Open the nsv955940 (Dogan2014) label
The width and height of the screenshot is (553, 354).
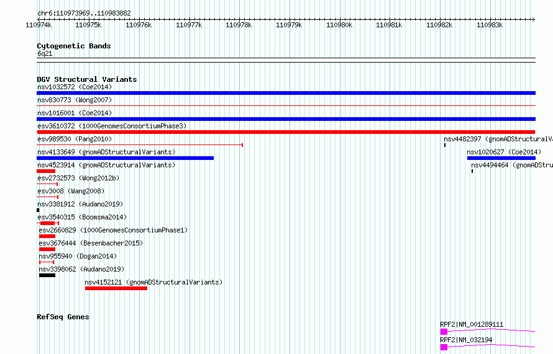(x=78, y=256)
